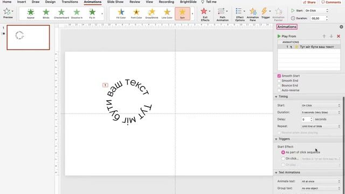345x194 pixels.
Task: Apply the Blinds entrance effect
Action: coord(46,13)
